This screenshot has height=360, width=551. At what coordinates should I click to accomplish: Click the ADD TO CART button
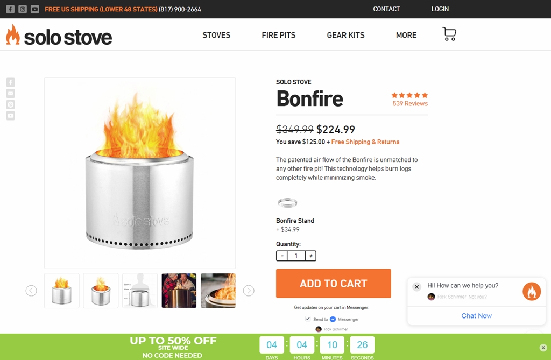click(x=333, y=284)
